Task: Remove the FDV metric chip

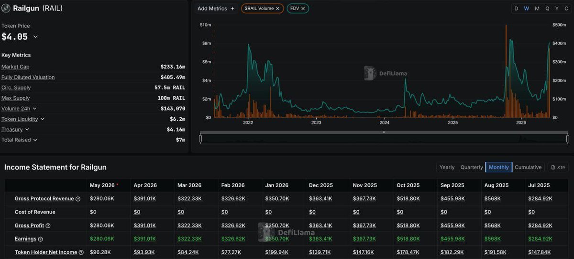Action: [x=303, y=9]
